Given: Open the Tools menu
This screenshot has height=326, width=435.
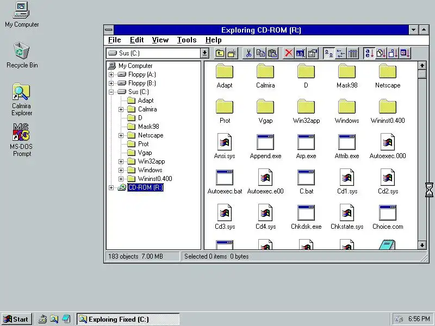Looking at the screenshot, I should pyautogui.click(x=187, y=40).
